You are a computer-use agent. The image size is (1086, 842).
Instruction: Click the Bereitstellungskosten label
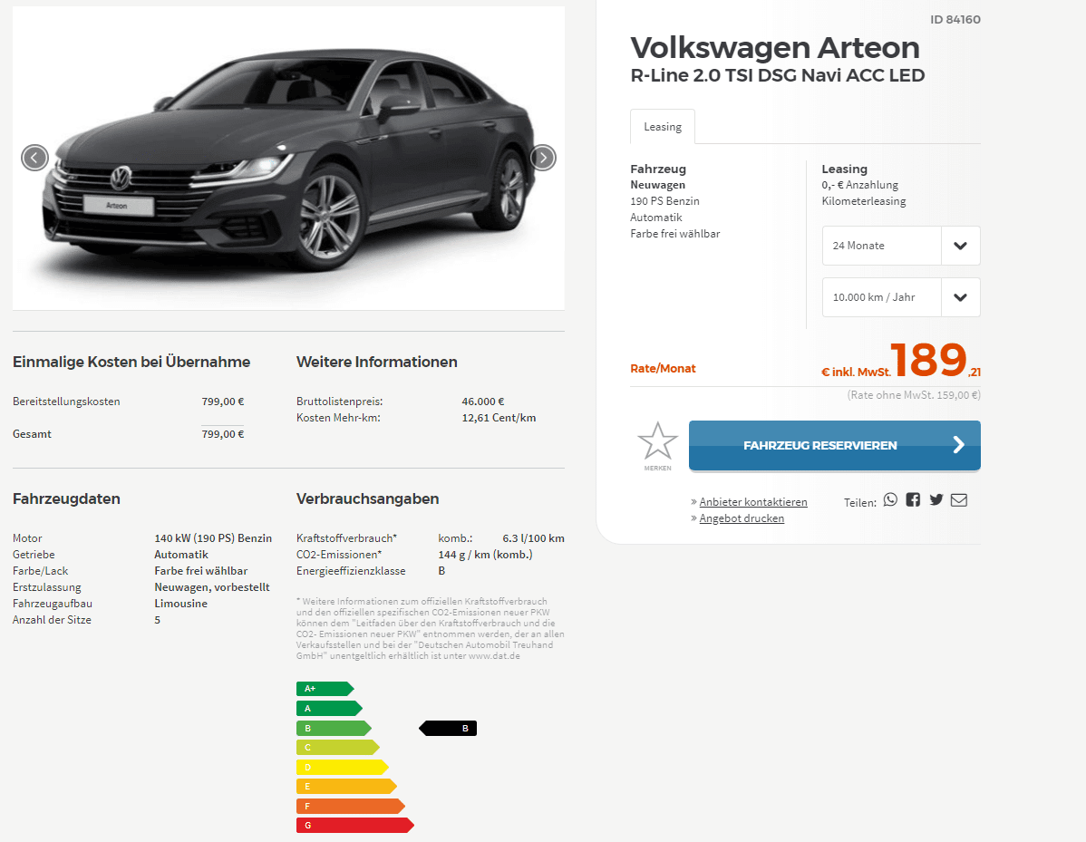pyautogui.click(x=66, y=402)
